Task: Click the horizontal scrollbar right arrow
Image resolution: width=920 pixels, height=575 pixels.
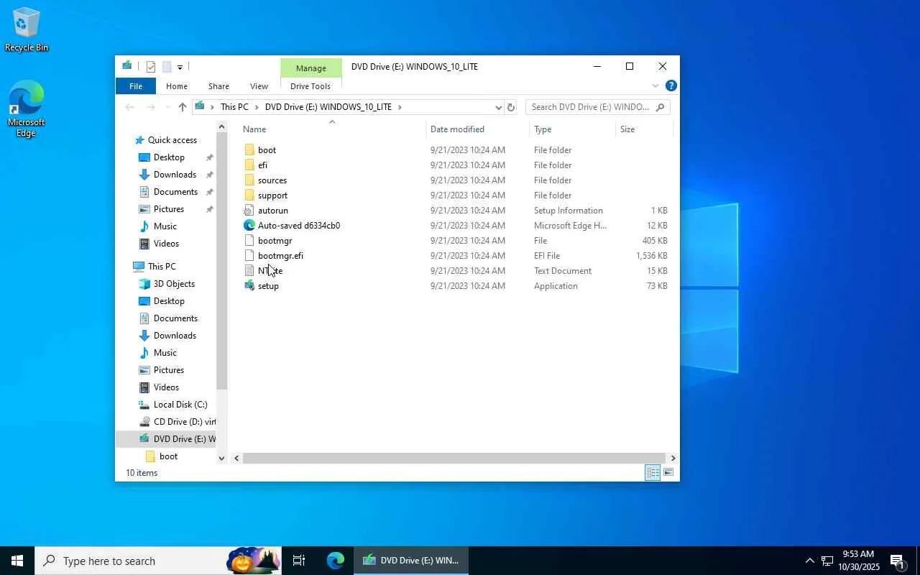Action: coord(673,458)
